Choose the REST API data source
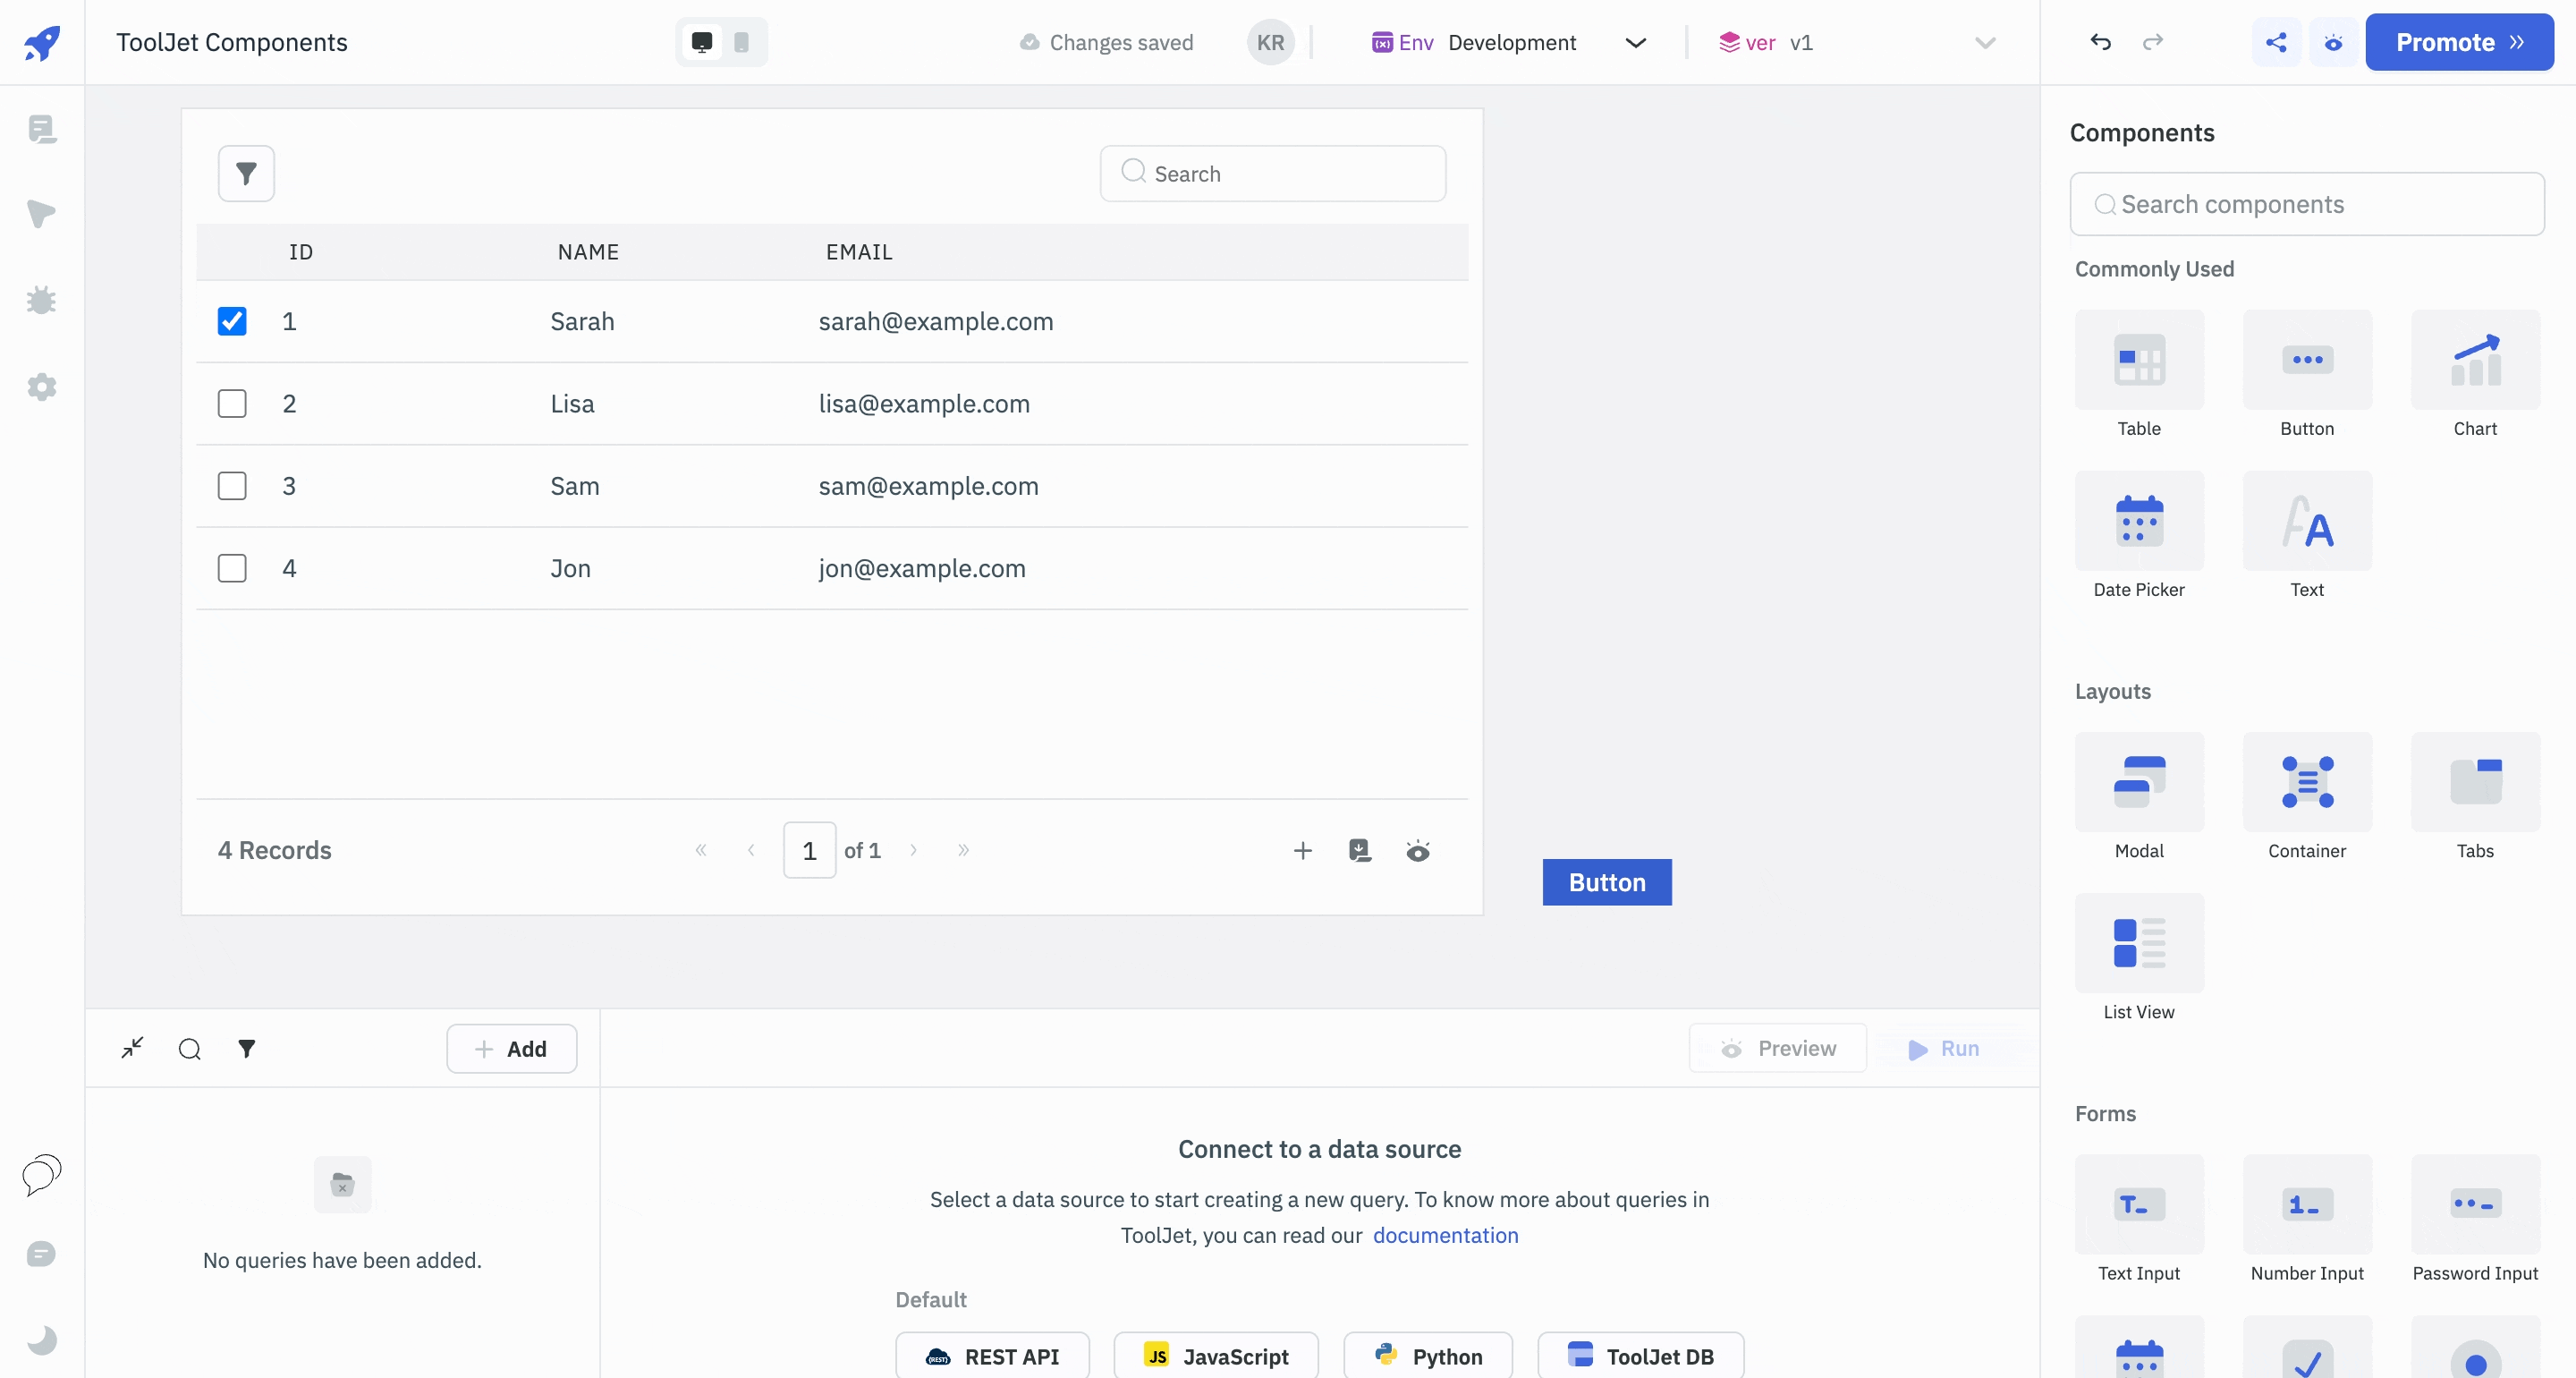This screenshot has width=2576, height=1378. point(992,1356)
